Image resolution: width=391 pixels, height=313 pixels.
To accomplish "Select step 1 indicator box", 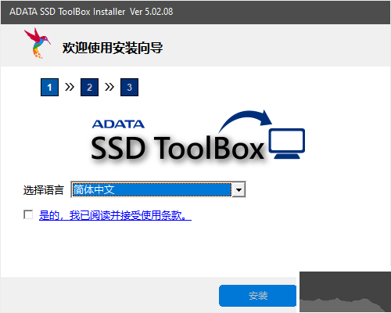I will [49, 87].
